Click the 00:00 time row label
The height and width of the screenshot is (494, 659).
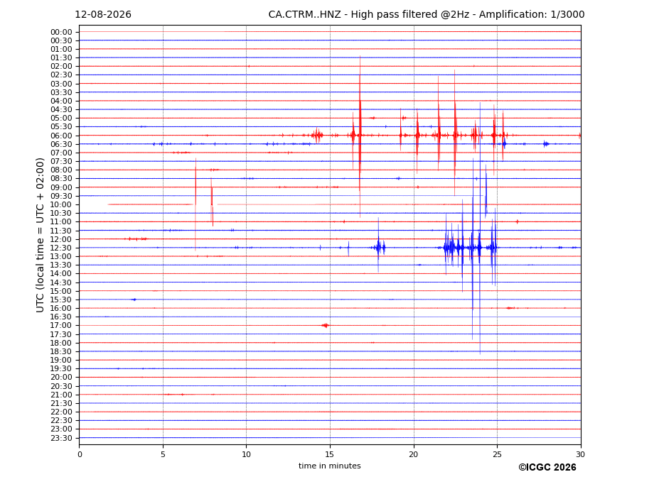(61, 33)
